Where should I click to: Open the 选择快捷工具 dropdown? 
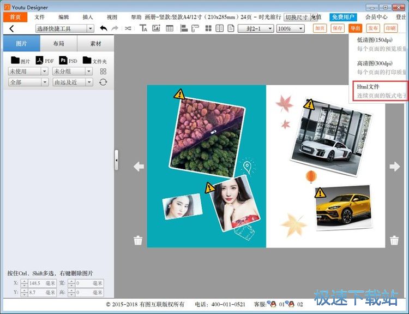tap(64, 28)
